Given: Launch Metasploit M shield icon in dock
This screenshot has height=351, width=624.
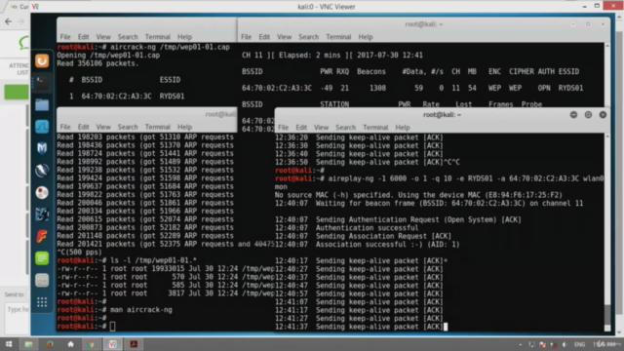Looking at the screenshot, I should pos(42,148).
